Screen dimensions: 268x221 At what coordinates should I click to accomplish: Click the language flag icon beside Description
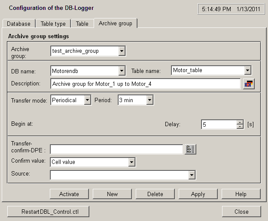(x=248, y=84)
